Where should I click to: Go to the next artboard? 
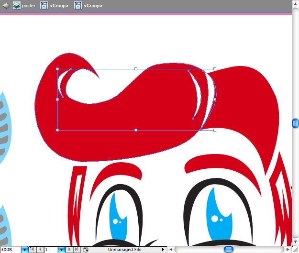[69, 249]
